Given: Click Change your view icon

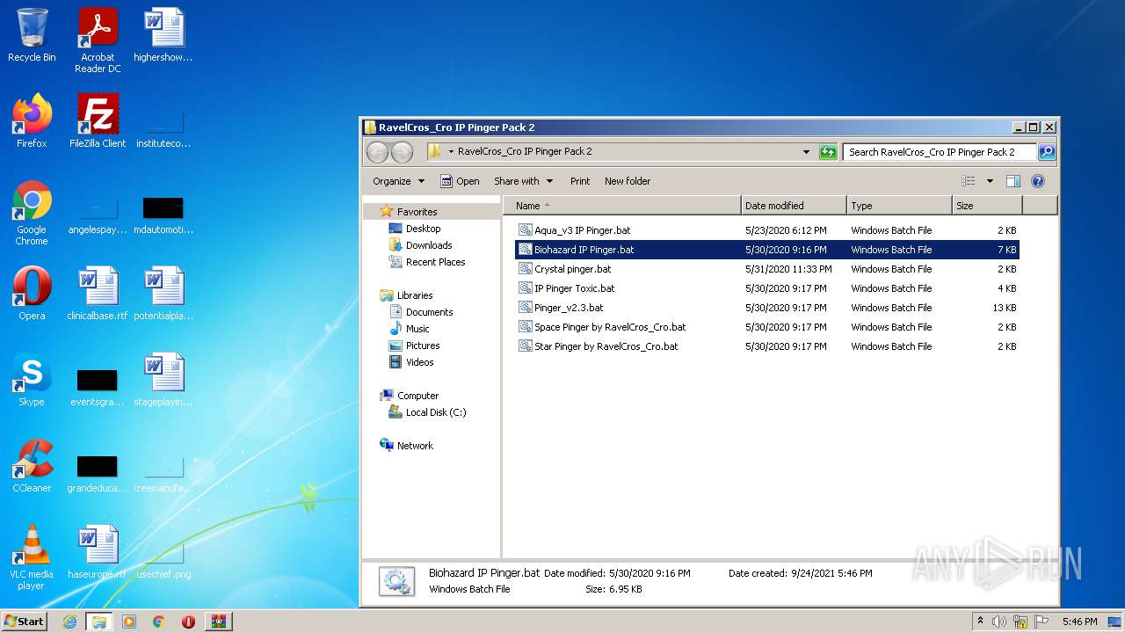Looking at the screenshot, I should 968,181.
